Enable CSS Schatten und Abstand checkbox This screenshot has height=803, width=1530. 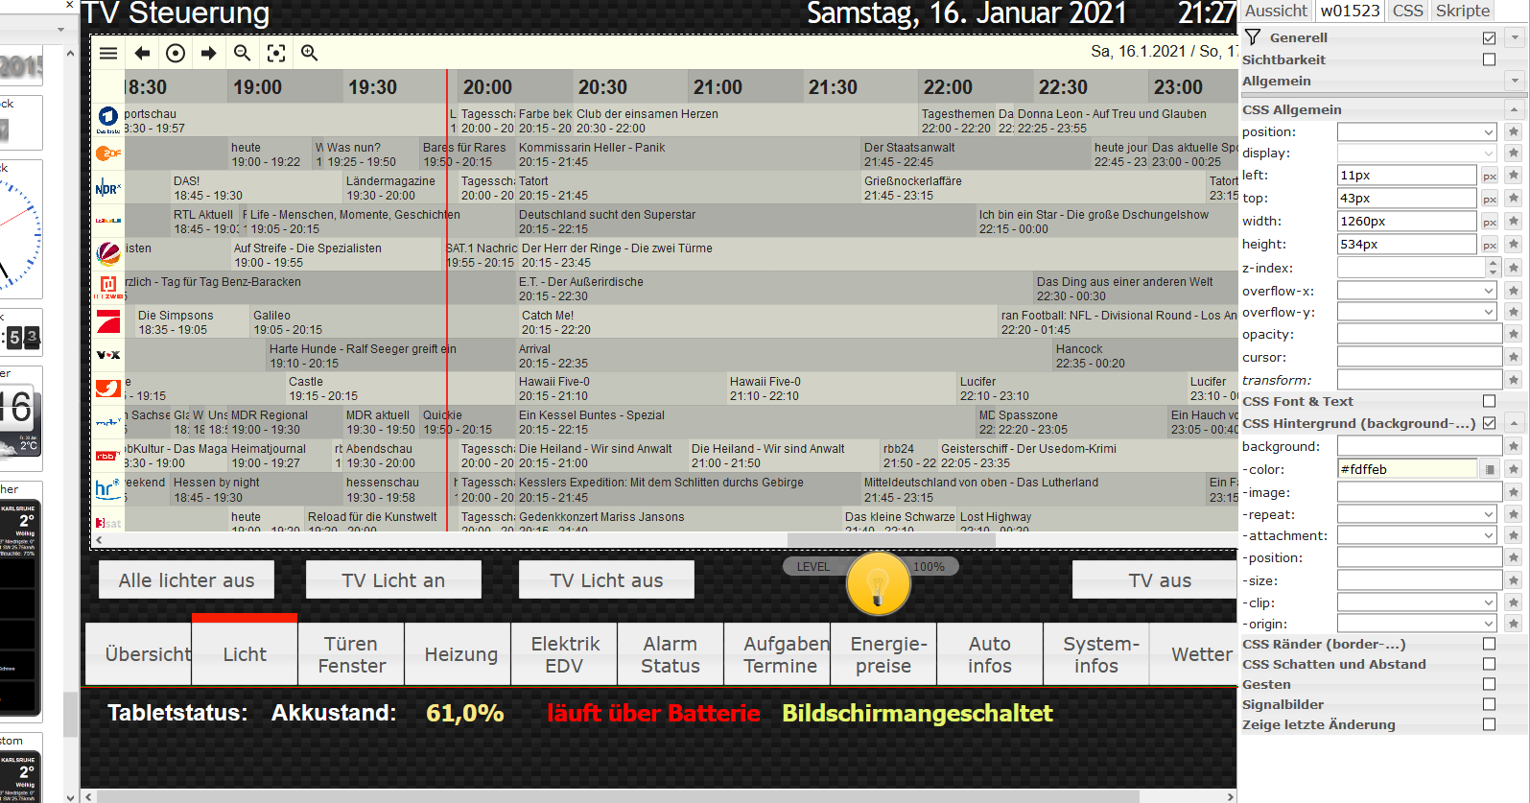point(1489,664)
